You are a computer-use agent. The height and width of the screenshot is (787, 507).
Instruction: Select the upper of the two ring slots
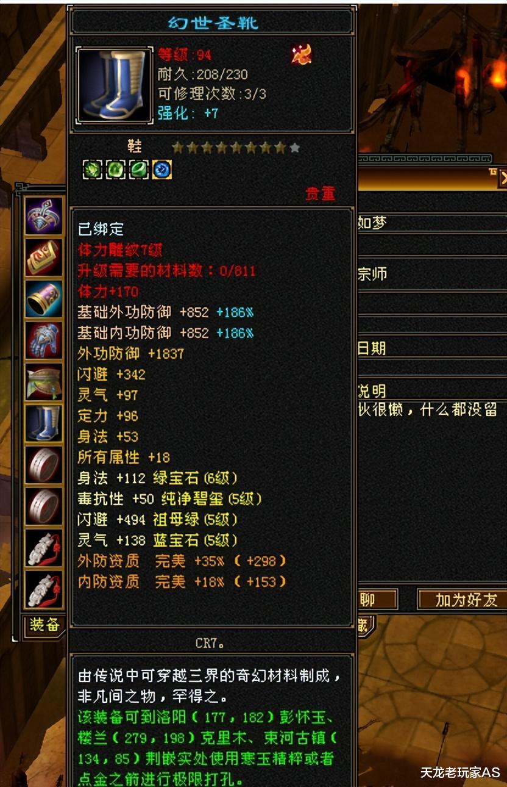point(44,464)
